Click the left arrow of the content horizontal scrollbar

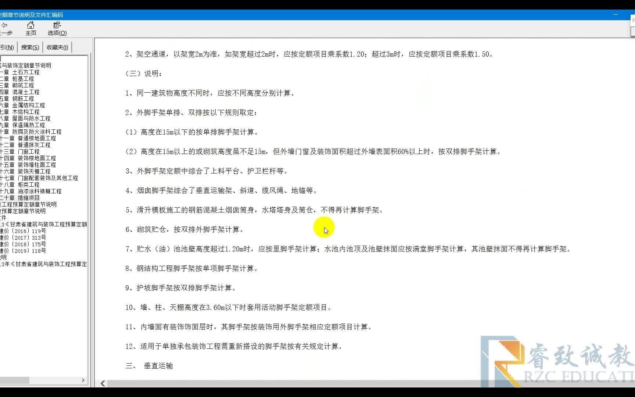(103, 383)
